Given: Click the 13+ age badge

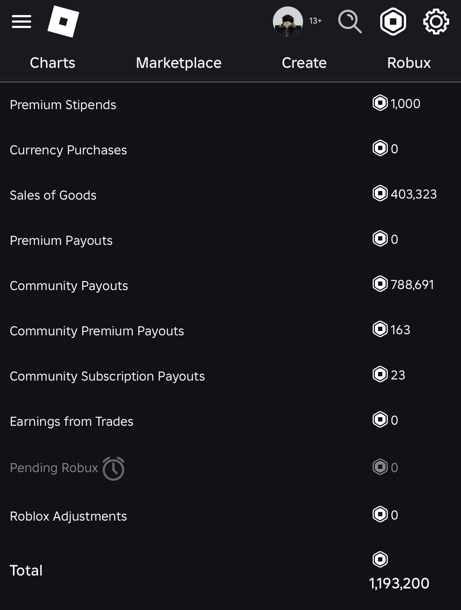Looking at the screenshot, I should click(x=315, y=21).
